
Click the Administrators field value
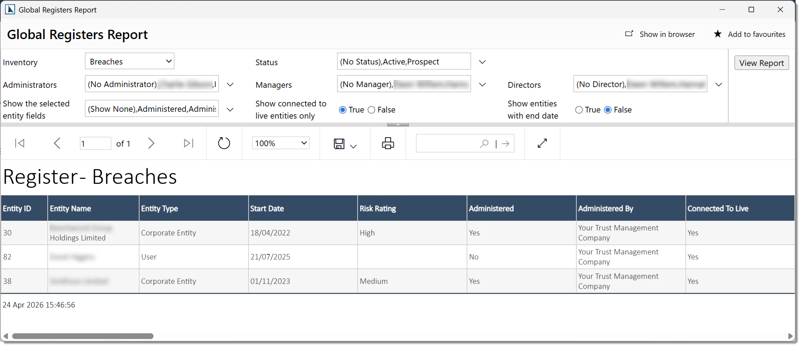(x=152, y=84)
